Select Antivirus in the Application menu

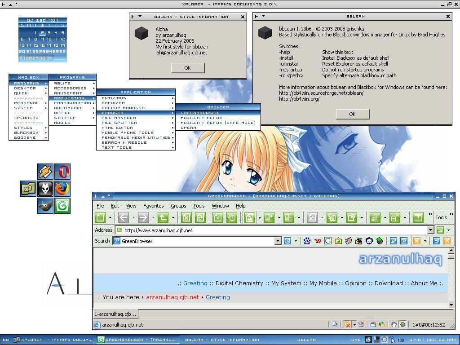(114, 98)
